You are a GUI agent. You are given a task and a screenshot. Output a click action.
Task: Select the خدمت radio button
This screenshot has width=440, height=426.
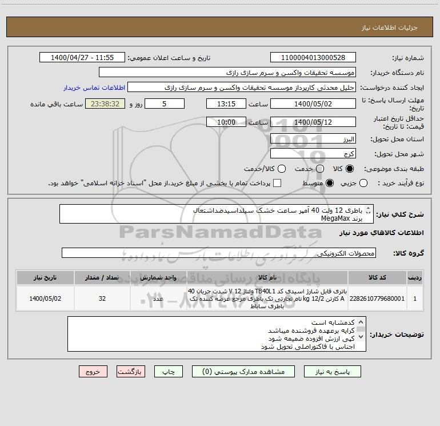tap(320, 169)
